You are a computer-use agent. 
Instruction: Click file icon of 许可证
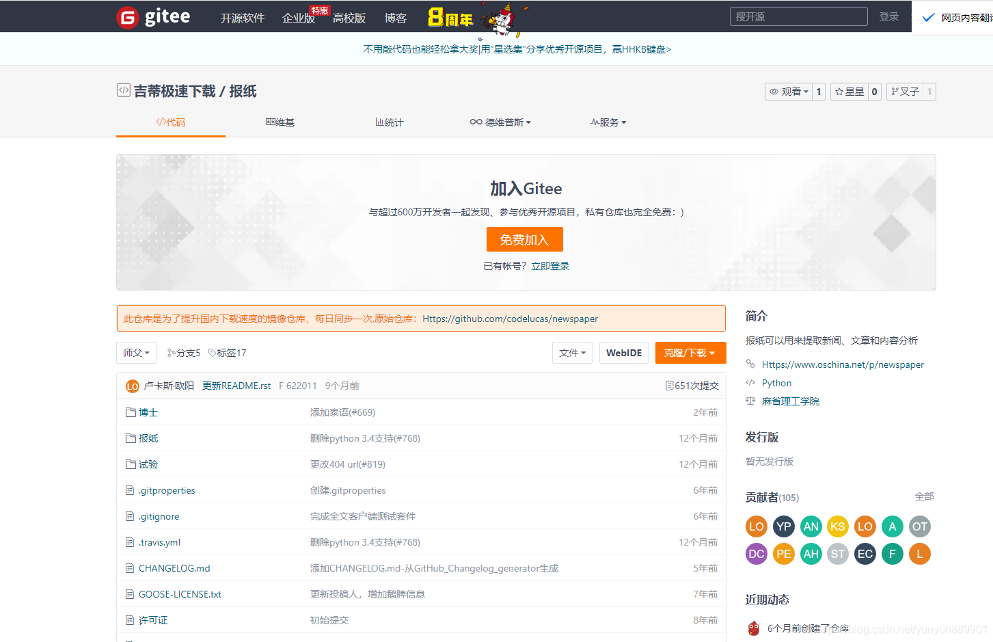tap(130, 620)
